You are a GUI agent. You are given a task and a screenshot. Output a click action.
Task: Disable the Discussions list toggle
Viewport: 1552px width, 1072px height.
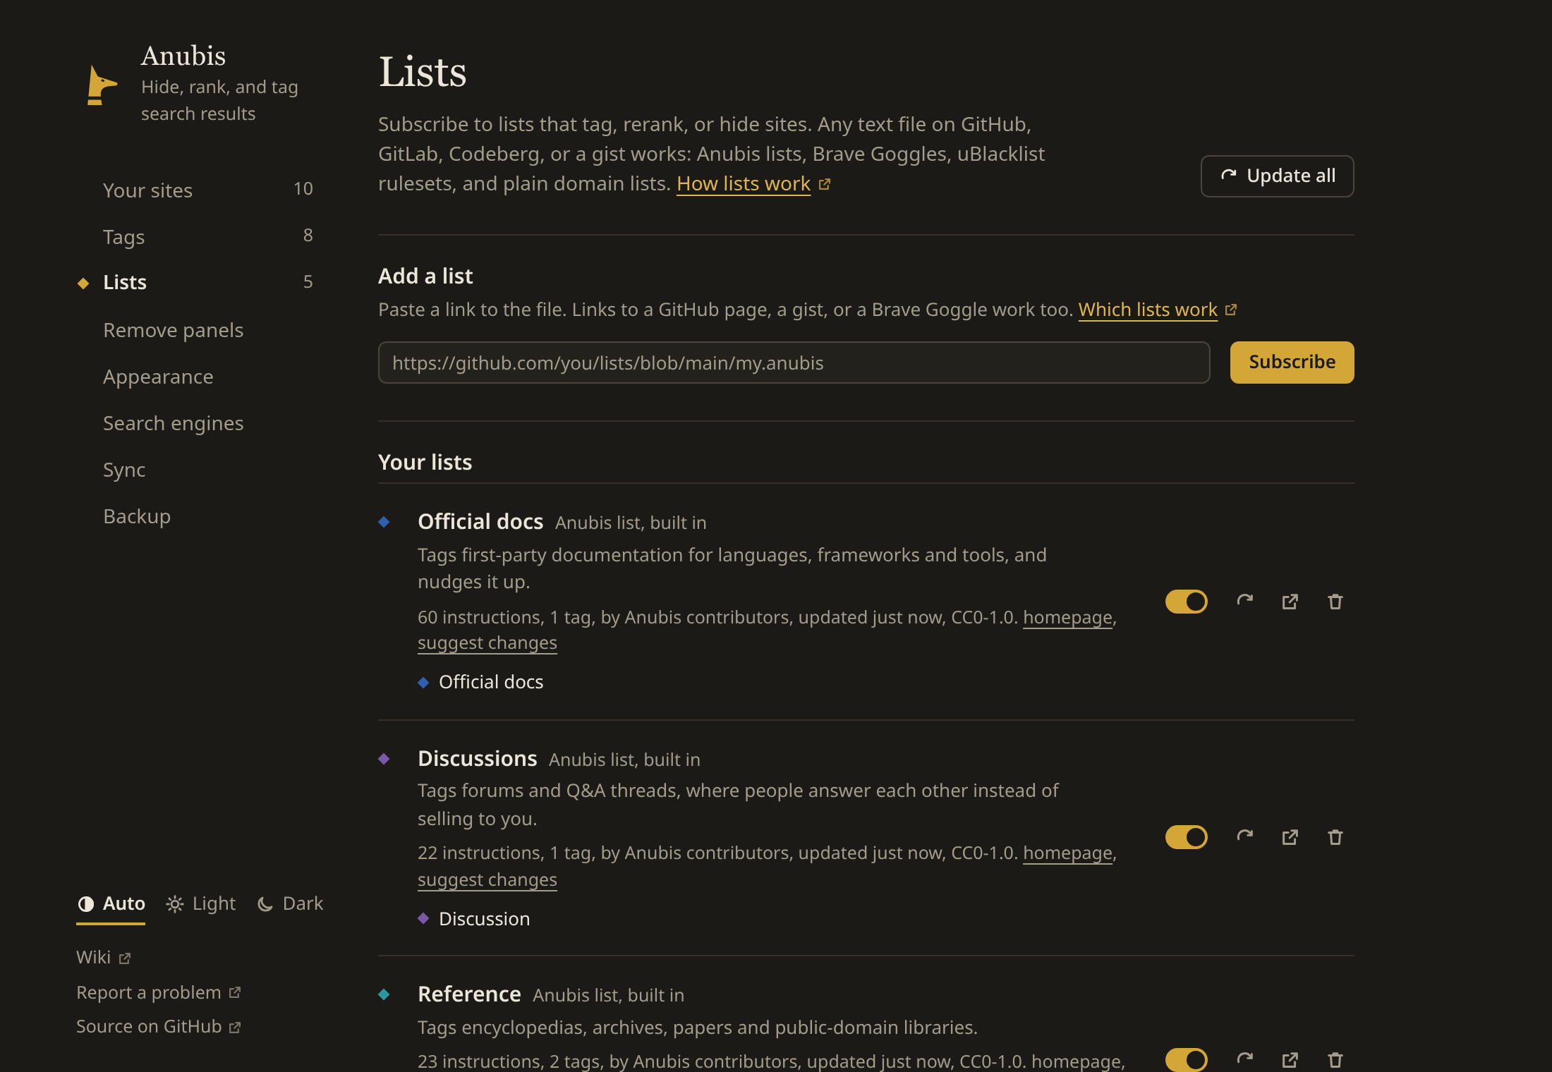1187,837
